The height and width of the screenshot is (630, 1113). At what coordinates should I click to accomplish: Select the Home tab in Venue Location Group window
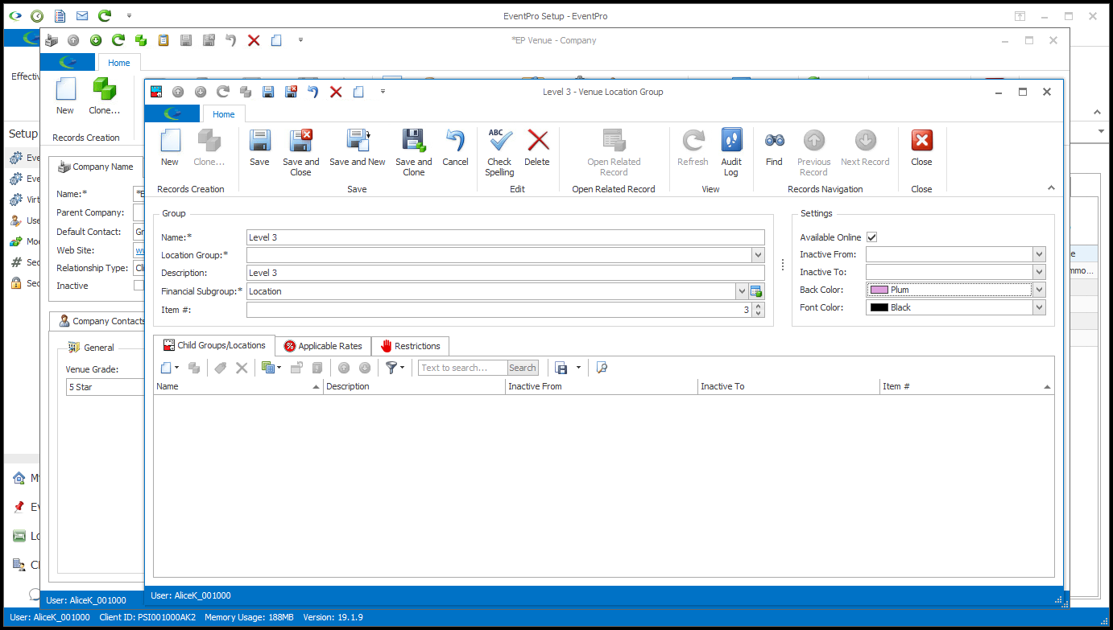coord(224,114)
